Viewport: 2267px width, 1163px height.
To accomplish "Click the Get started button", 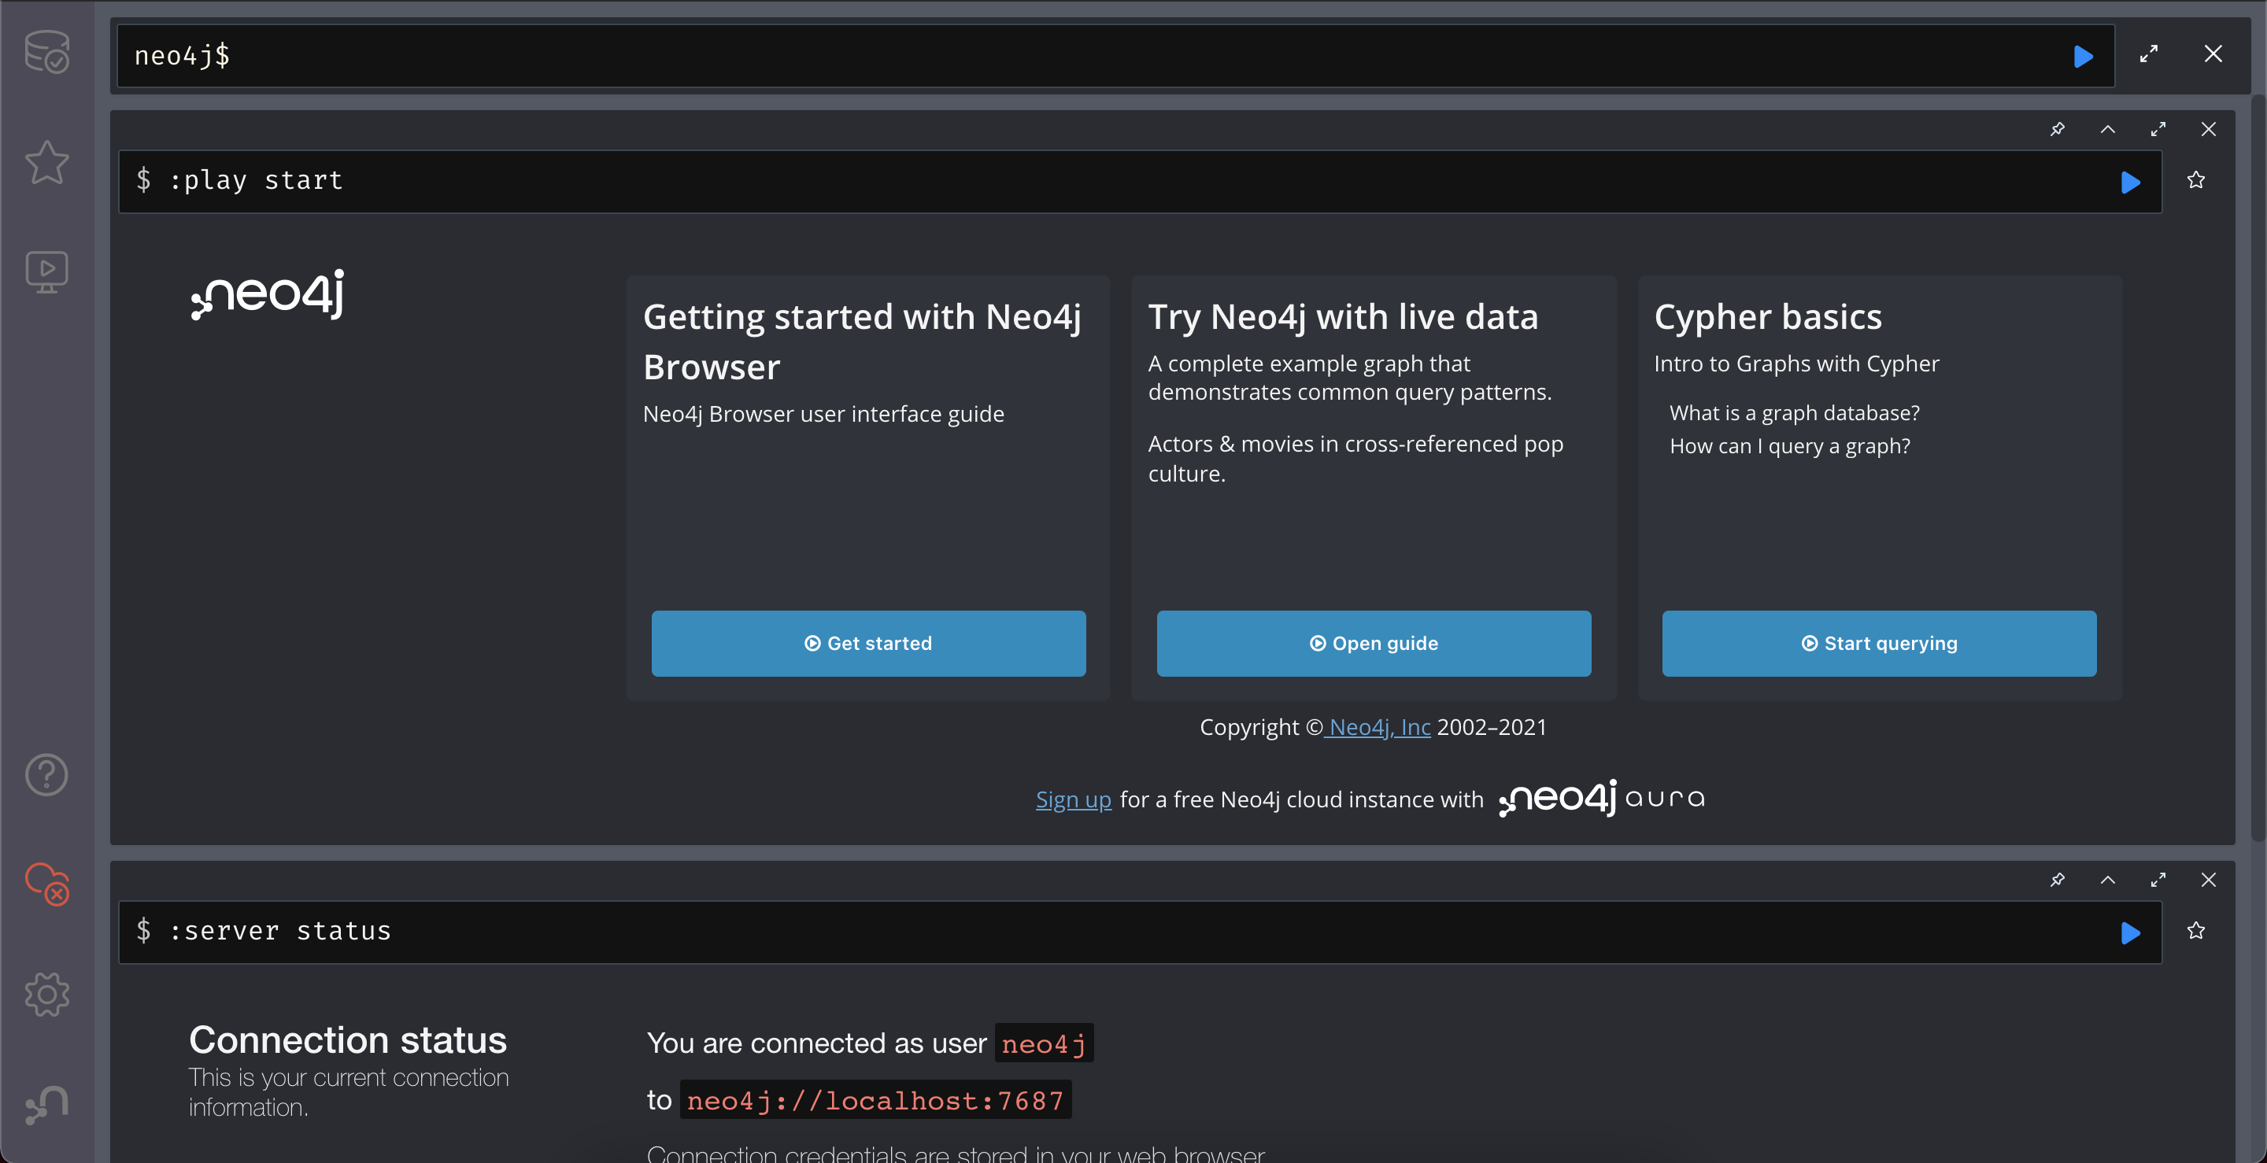I will [867, 643].
